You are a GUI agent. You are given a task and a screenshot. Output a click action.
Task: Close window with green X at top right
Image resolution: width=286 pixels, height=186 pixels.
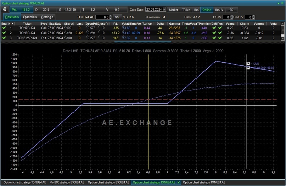(x=282, y=3)
